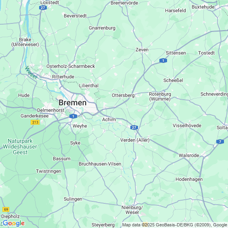Image resolution: width=228 pixels, height=228 pixels.
Task: Click the Osterholz-Scharmbeck label
Action: pyautogui.click(x=71, y=66)
